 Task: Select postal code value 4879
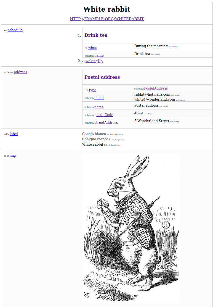point(138,113)
